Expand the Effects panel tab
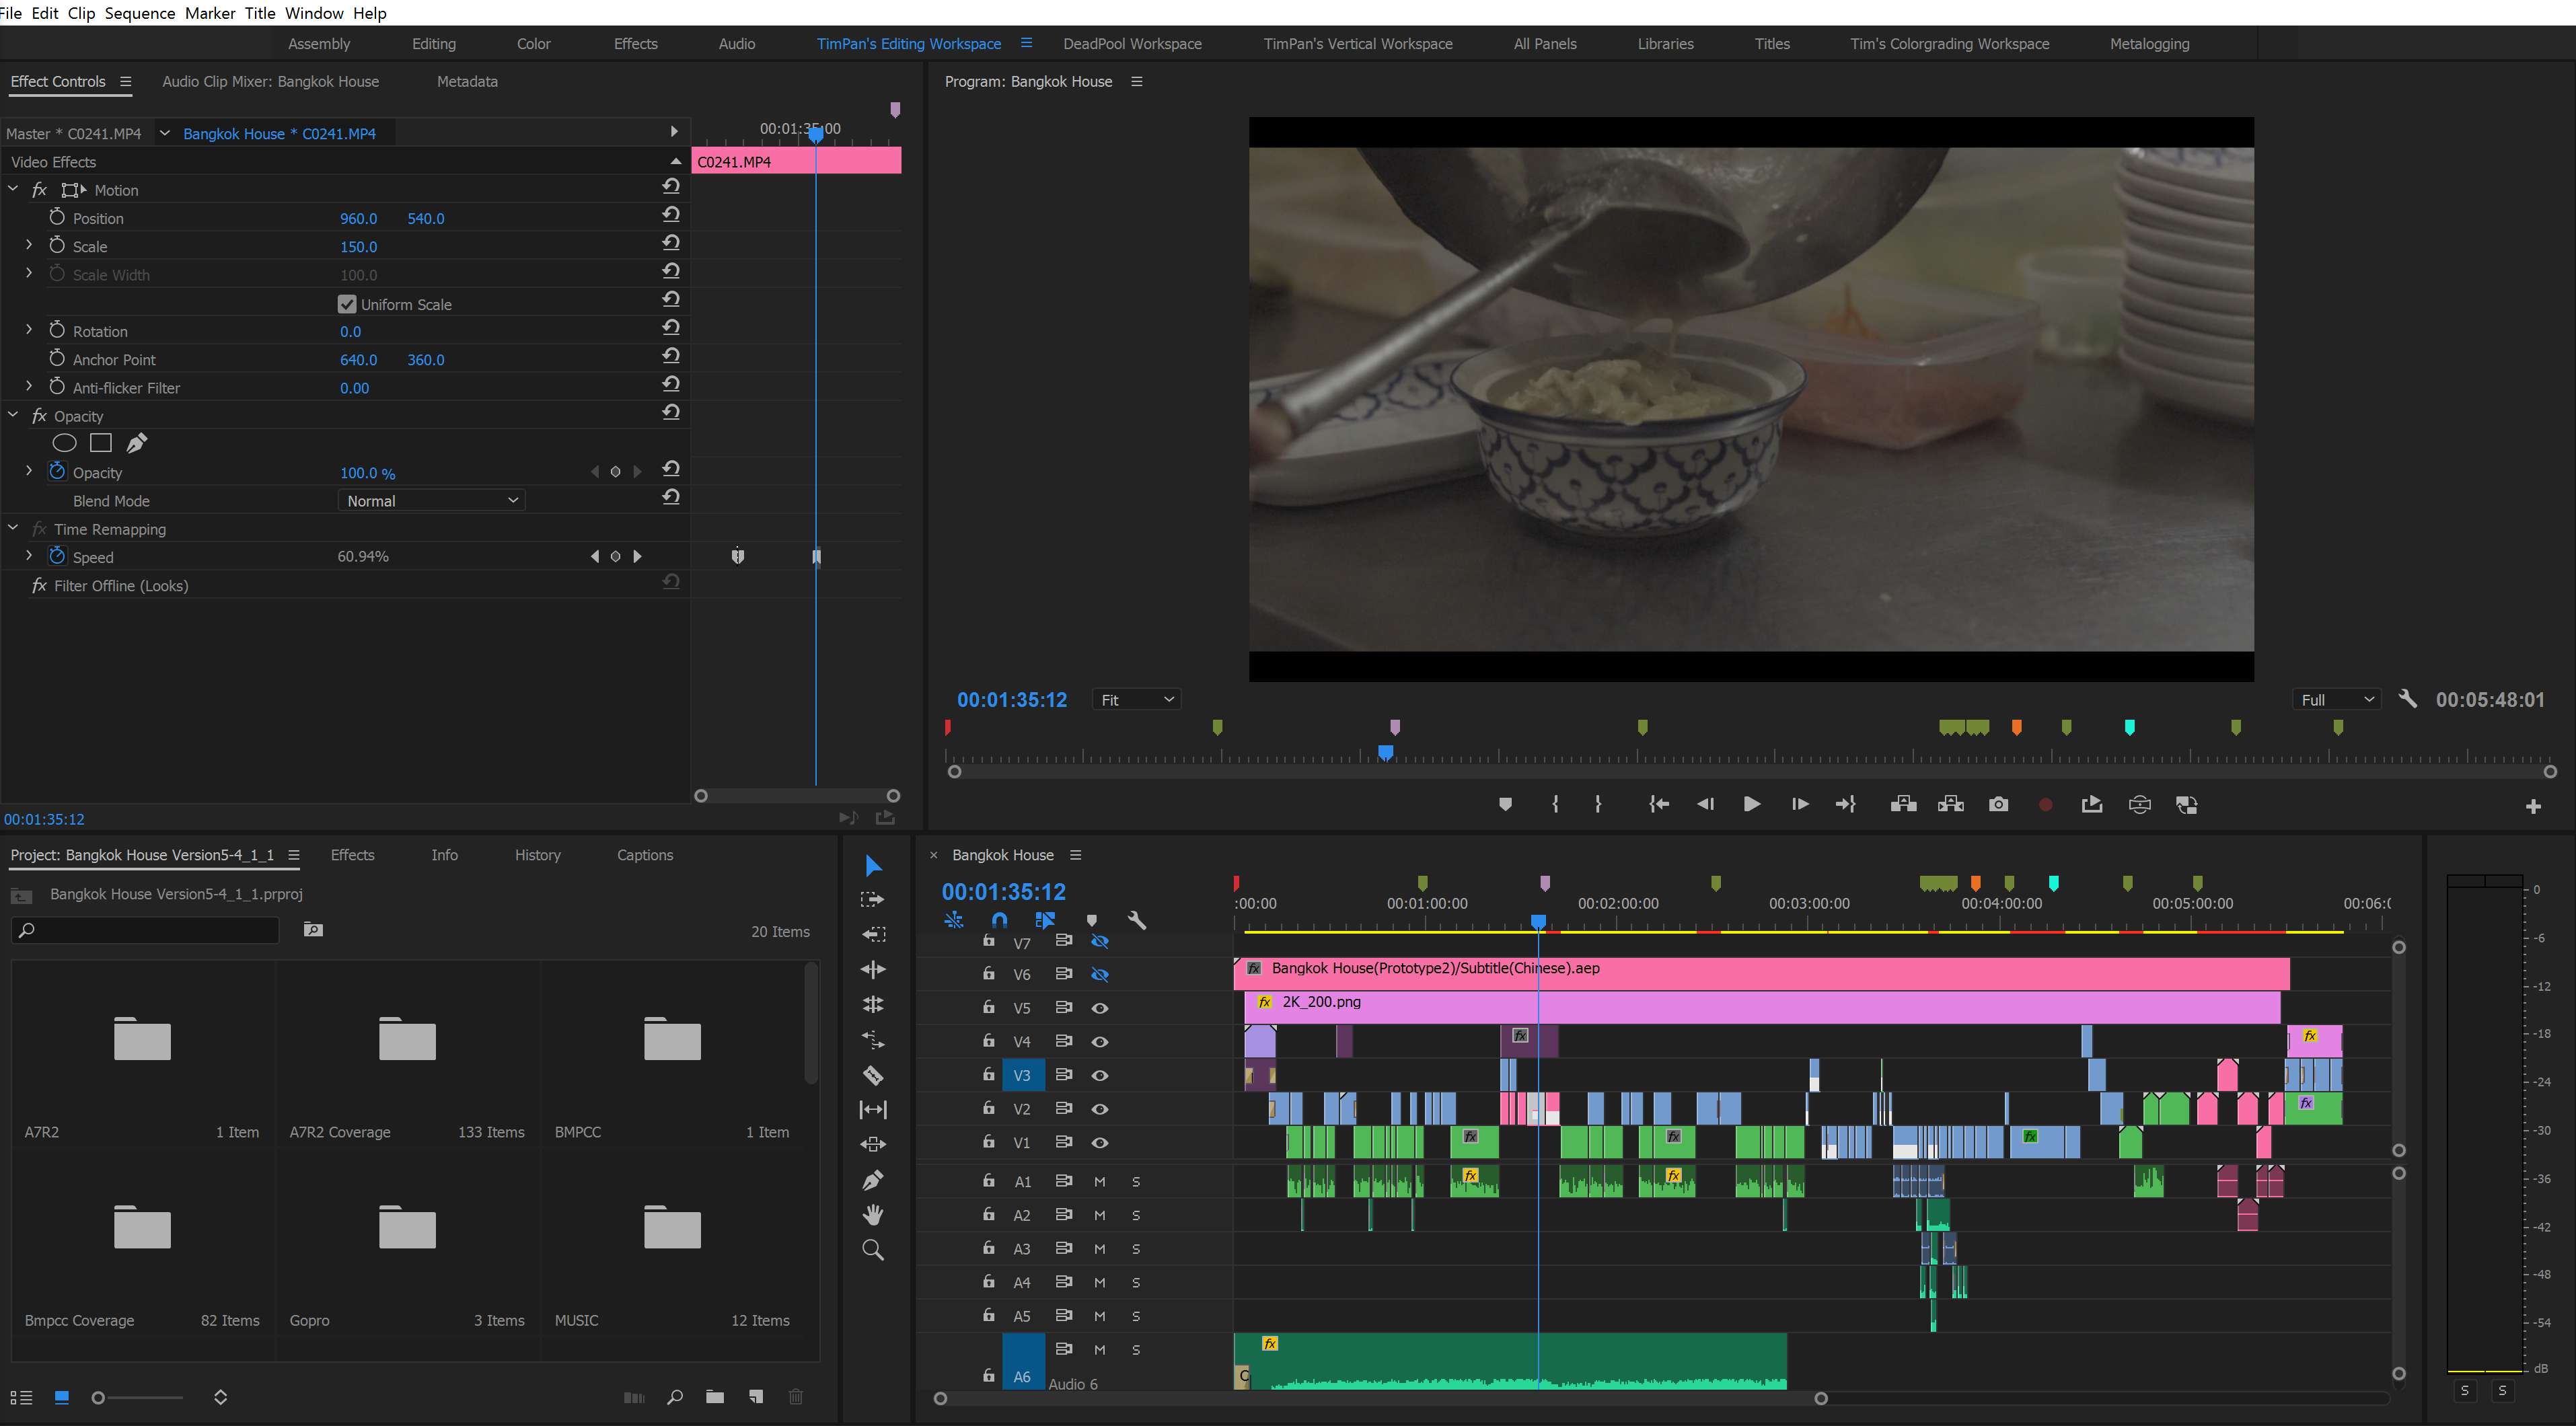 click(x=349, y=855)
